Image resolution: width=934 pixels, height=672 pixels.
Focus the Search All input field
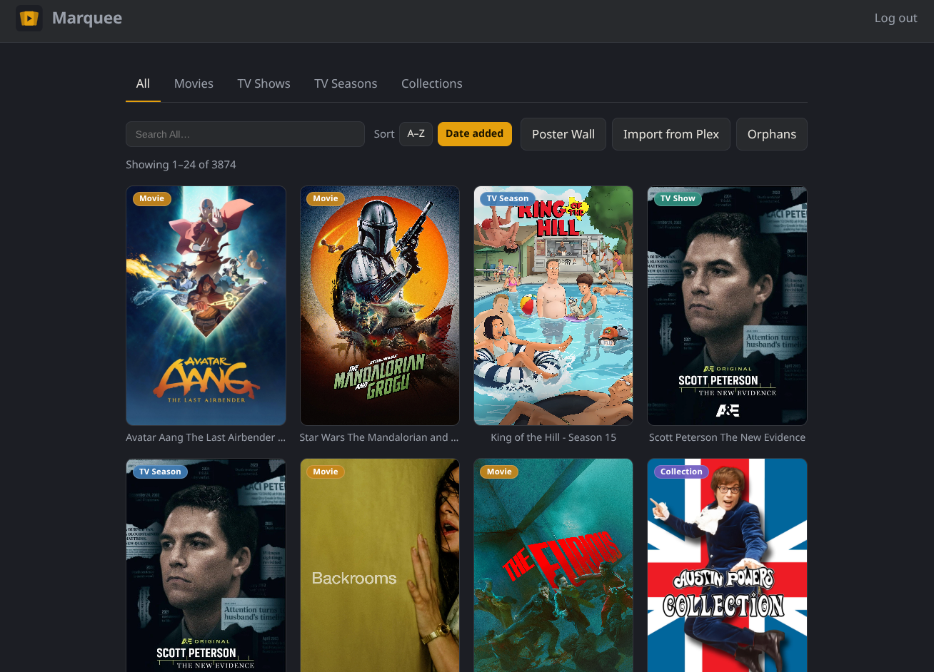click(245, 134)
